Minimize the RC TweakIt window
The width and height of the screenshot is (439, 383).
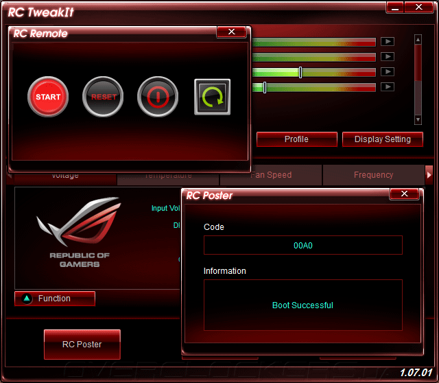(x=395, y=8)
